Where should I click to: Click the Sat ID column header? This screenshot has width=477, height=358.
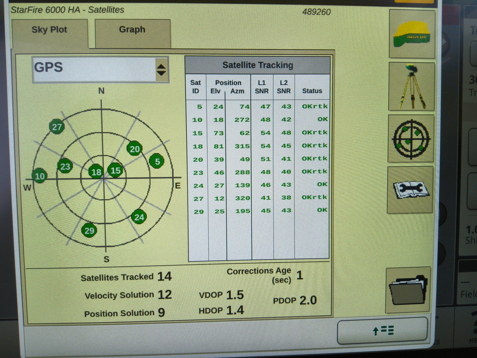click(196, 87)
